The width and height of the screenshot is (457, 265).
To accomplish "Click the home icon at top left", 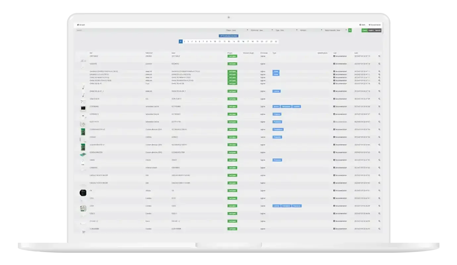I will (78, 25).
